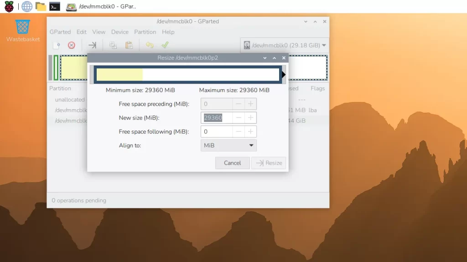This screenshot has width=467, height=262.
Task: Click the undo last operation arrow
Action: click(150, 45)
